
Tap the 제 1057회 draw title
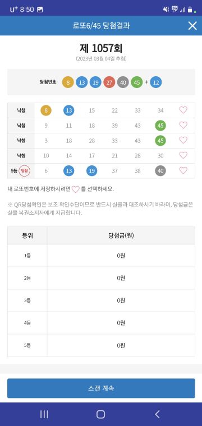coord(101,48)
